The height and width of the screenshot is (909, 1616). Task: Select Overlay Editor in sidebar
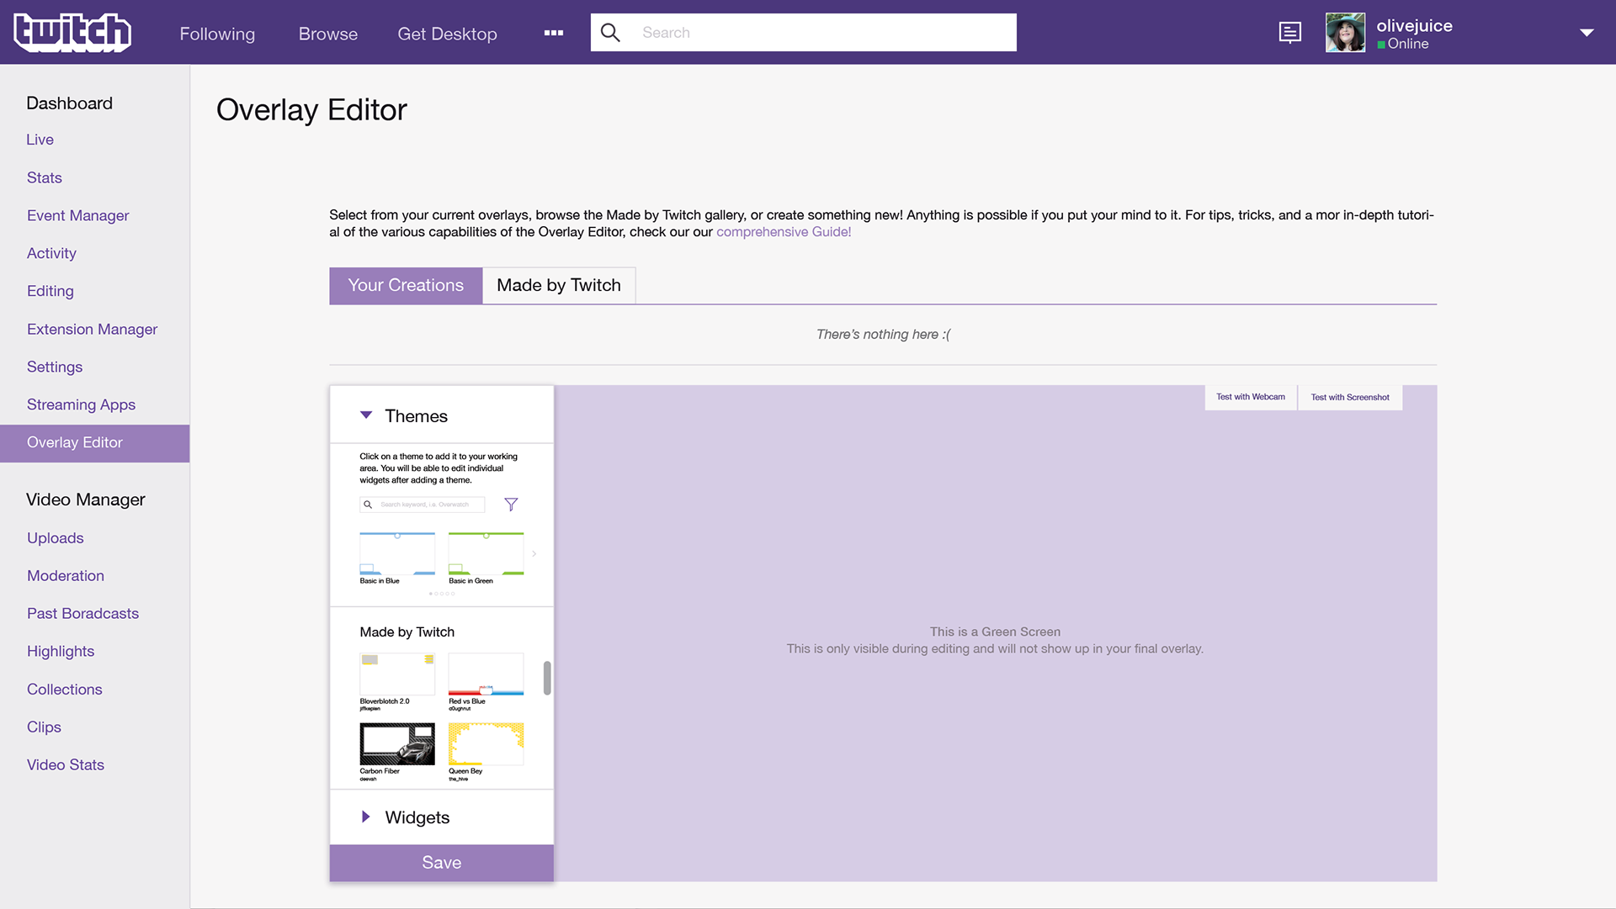pyautogui.click(x=94, y=443)
